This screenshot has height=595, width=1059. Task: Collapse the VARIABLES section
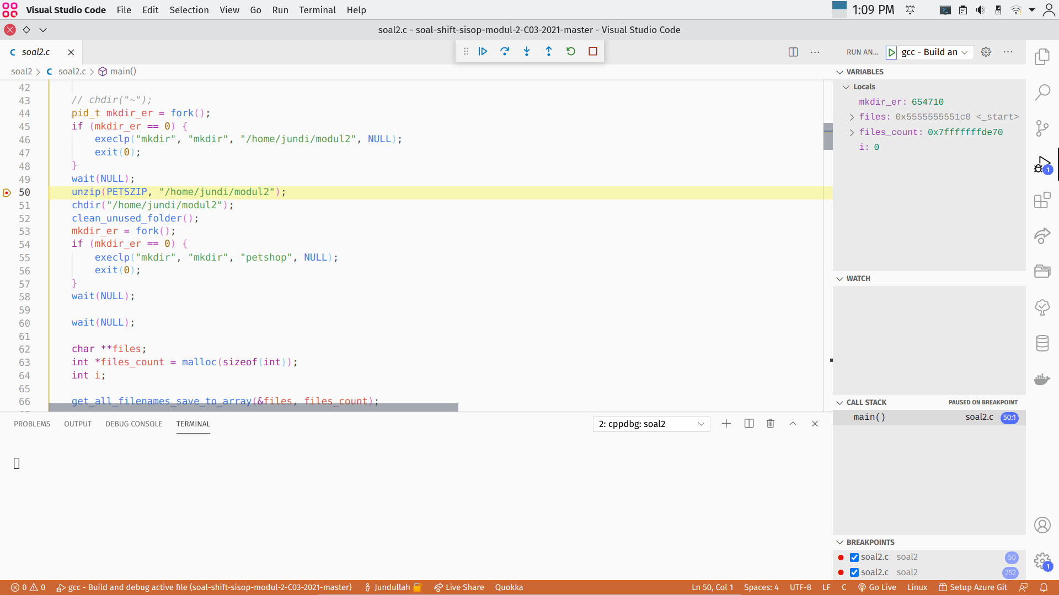click(839, 72)
